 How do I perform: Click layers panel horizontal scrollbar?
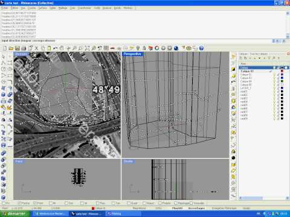[x=264, y=198]
